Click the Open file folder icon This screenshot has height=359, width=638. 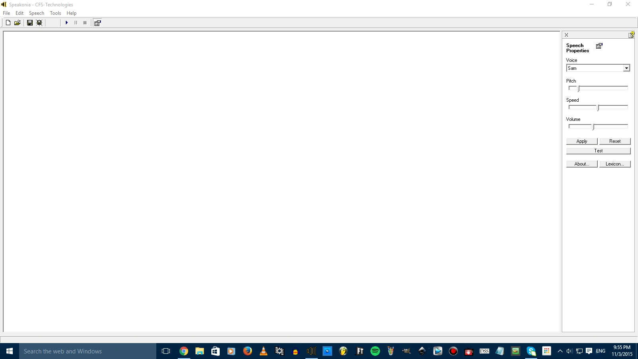point(18,23)
